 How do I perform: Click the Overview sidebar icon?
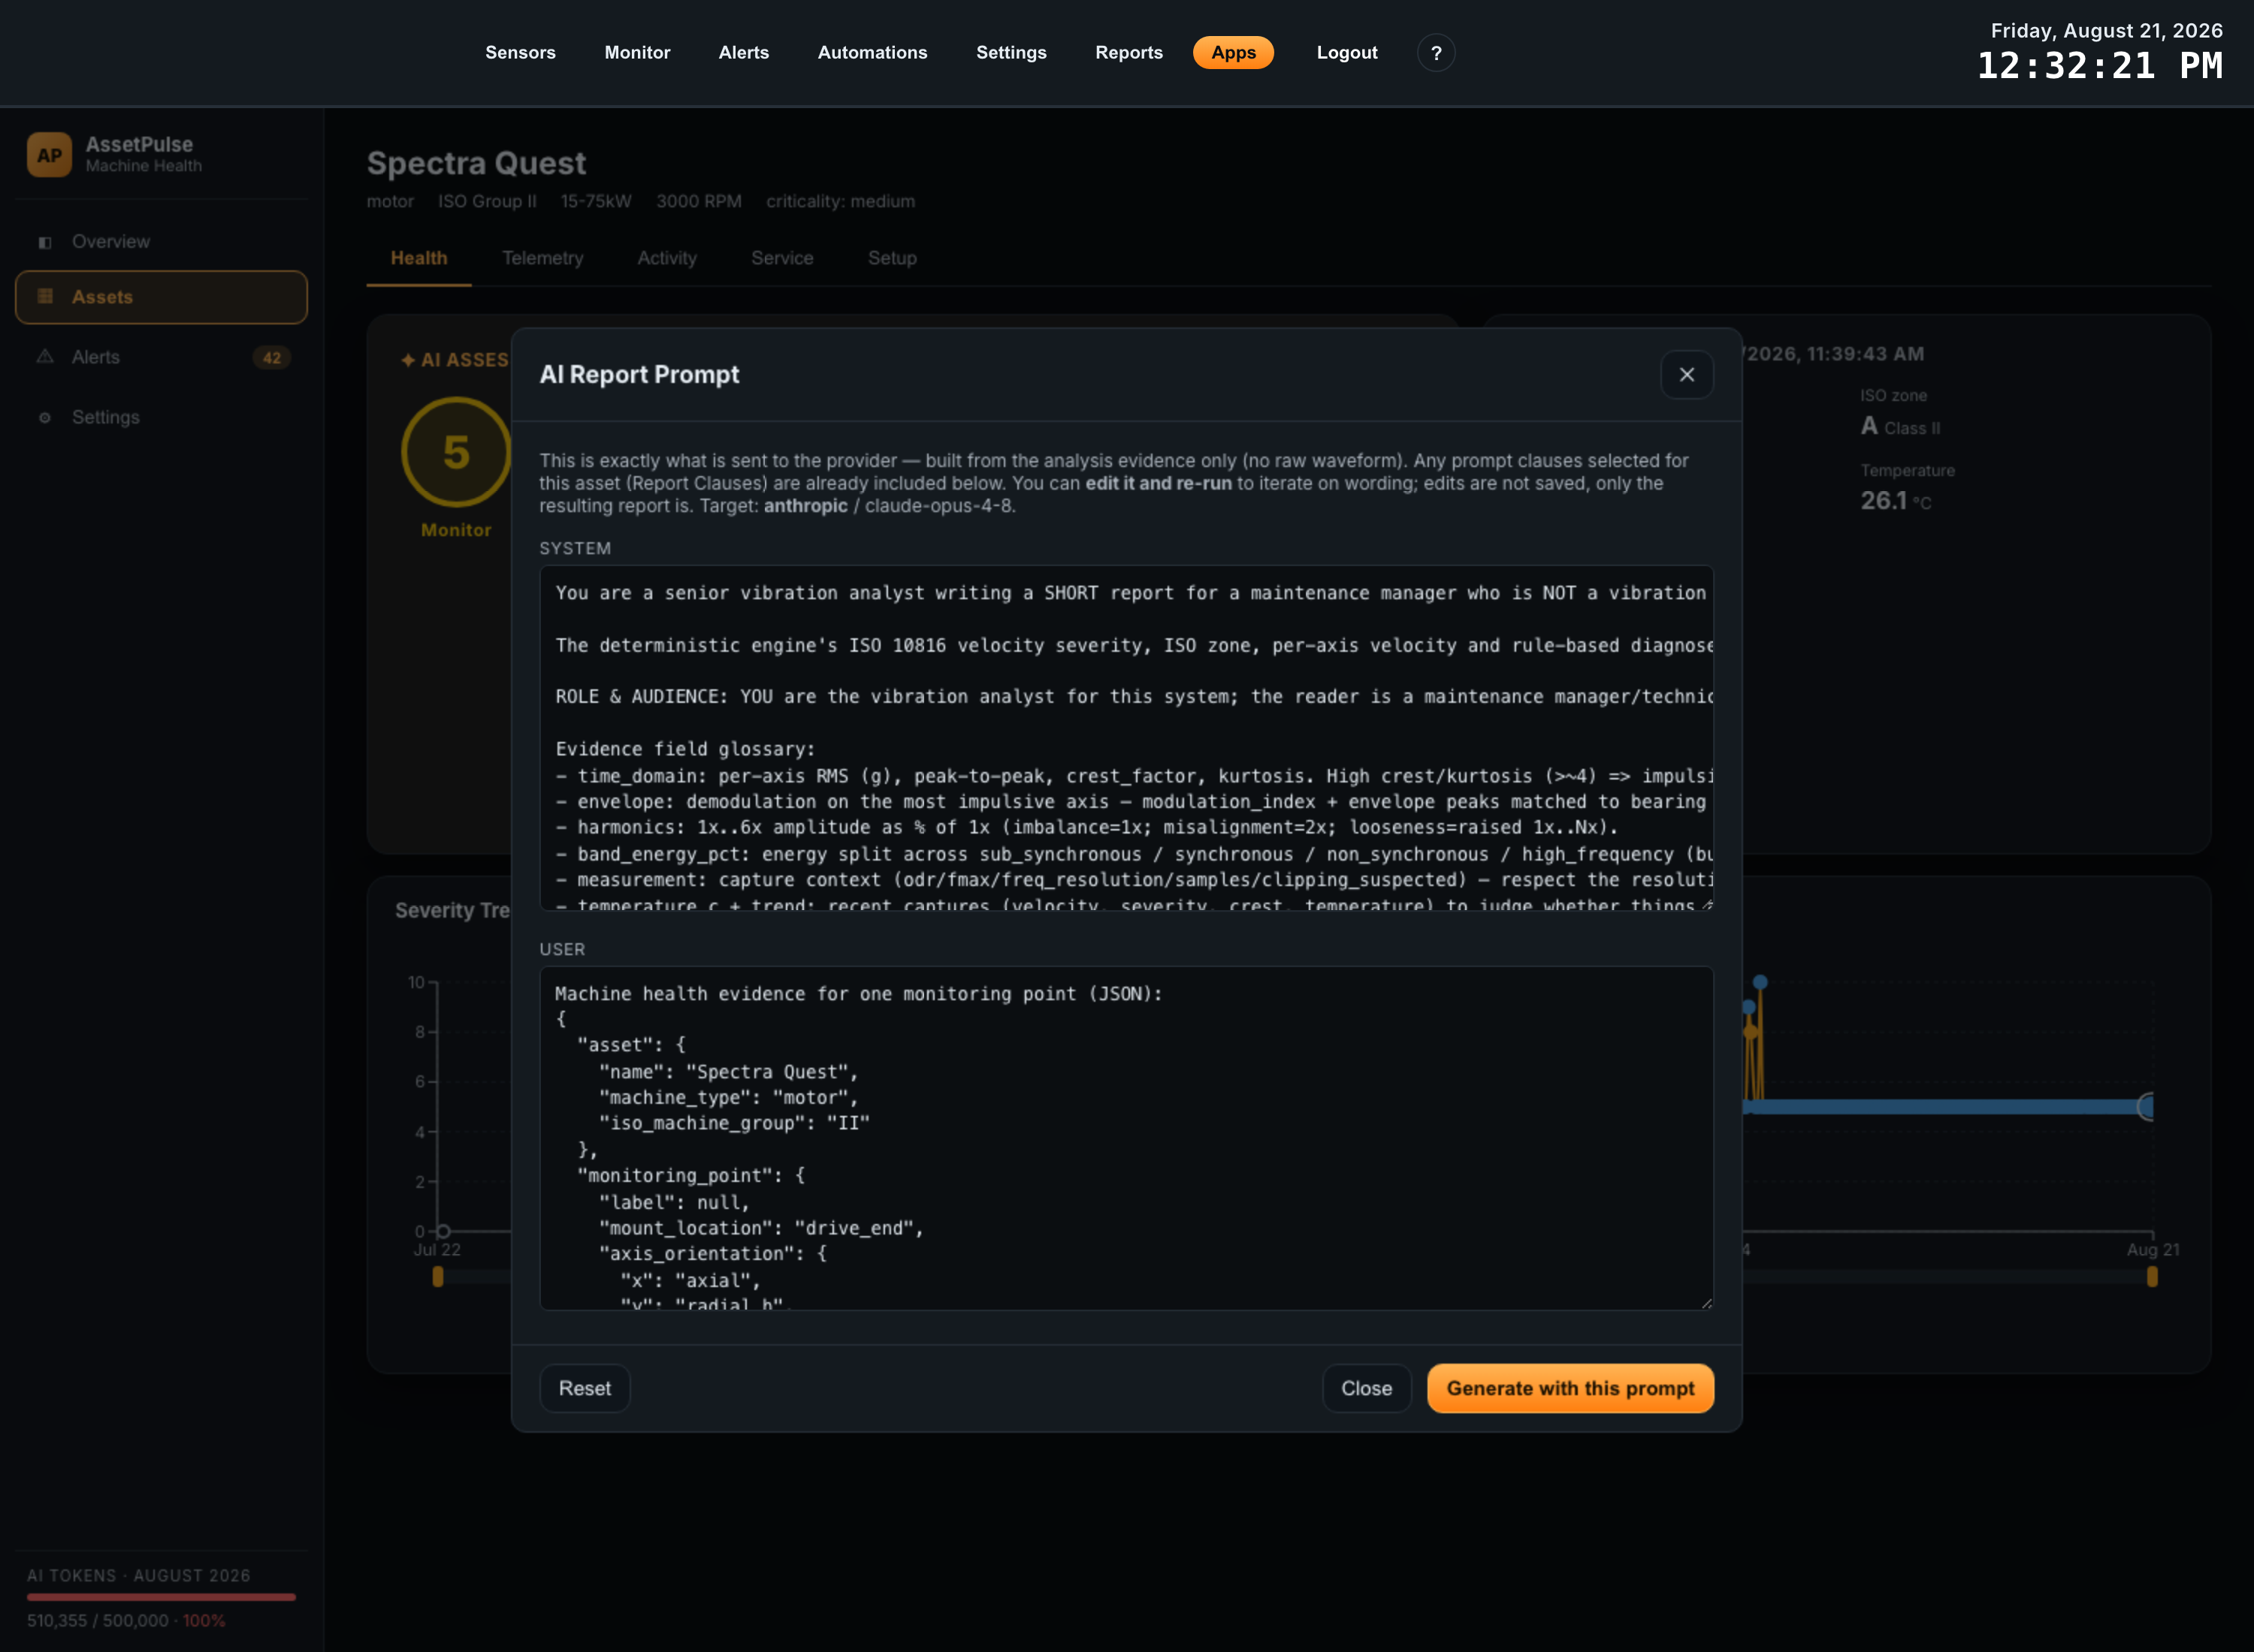45,242
